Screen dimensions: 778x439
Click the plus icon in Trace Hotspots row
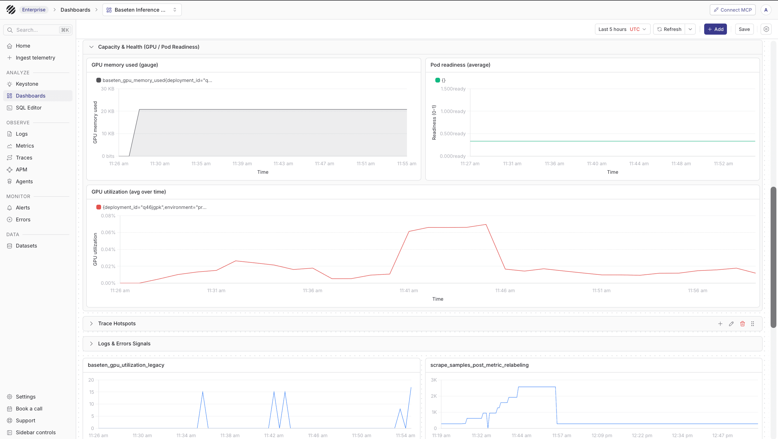click(720, 324)
